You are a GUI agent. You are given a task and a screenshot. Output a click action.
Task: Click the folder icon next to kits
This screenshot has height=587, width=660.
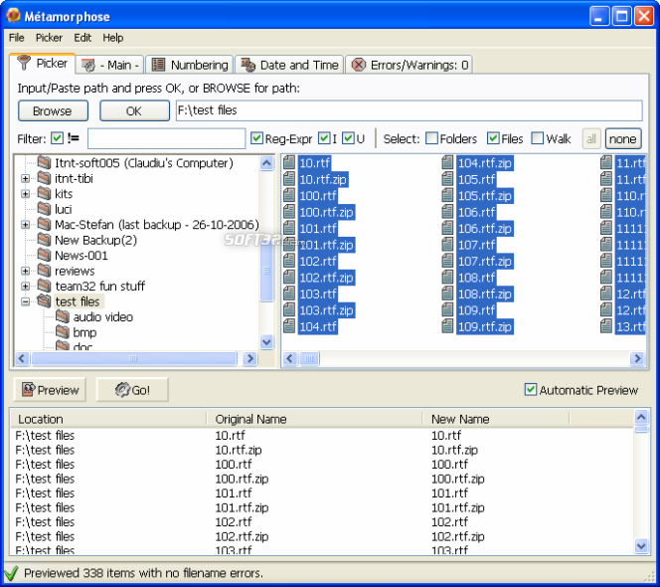(44, 193)
